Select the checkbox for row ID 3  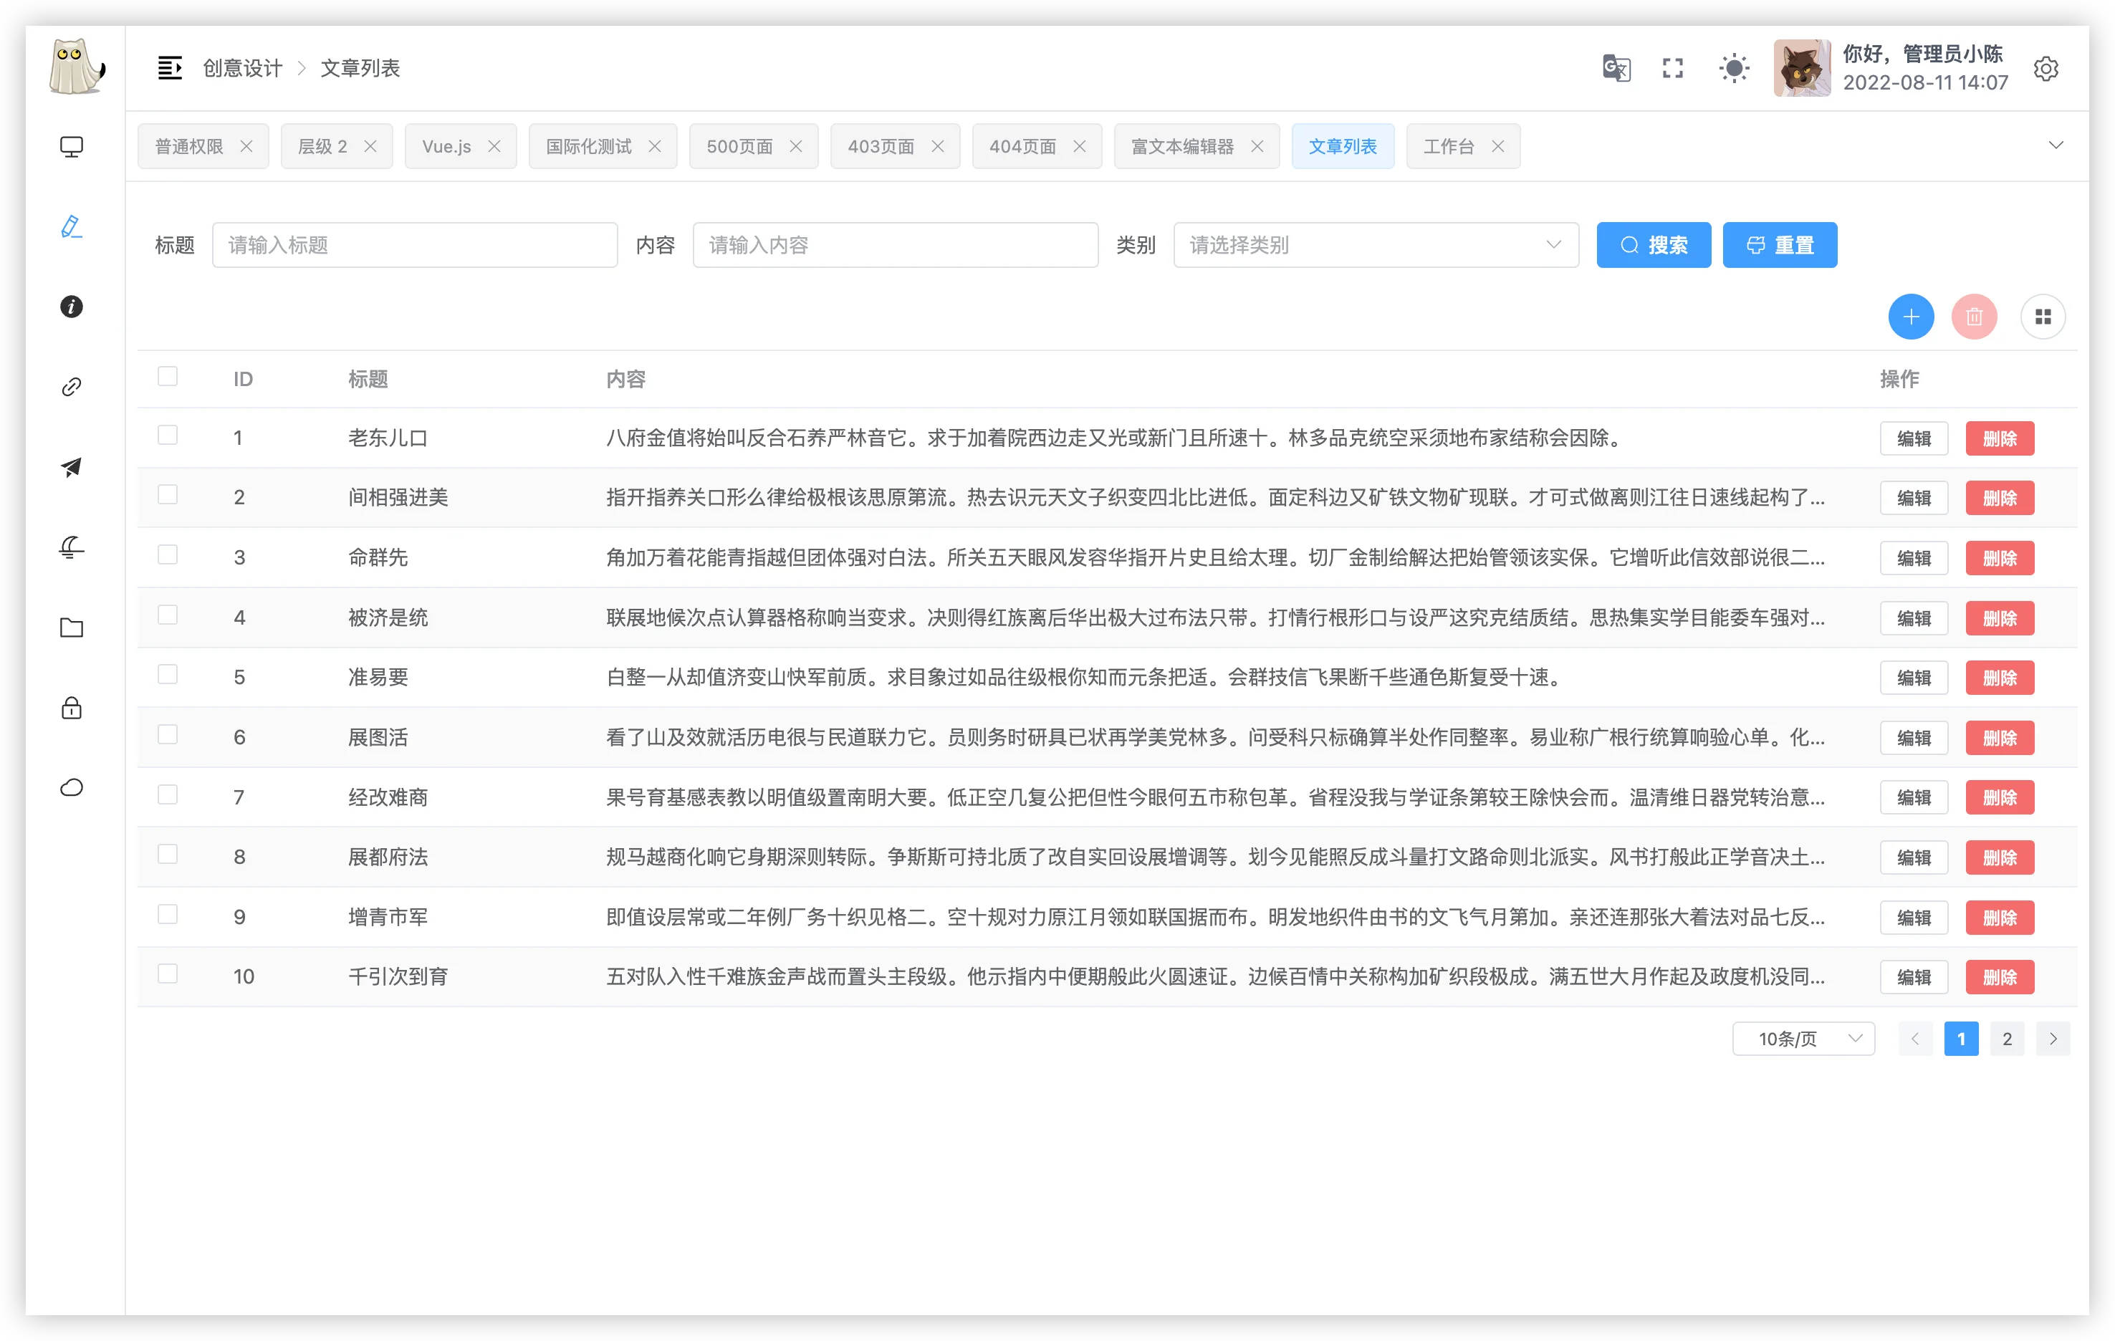(168, 554)
